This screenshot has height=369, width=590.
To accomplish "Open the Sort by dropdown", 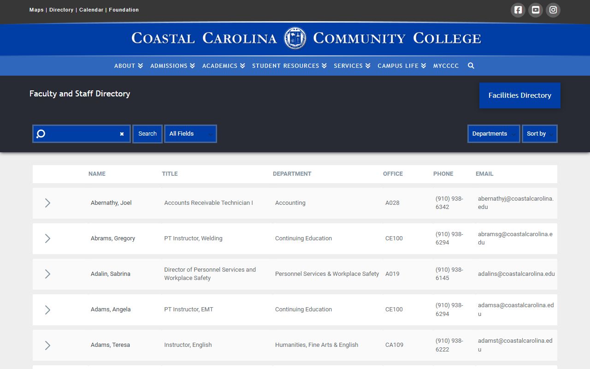I will 540,134.
